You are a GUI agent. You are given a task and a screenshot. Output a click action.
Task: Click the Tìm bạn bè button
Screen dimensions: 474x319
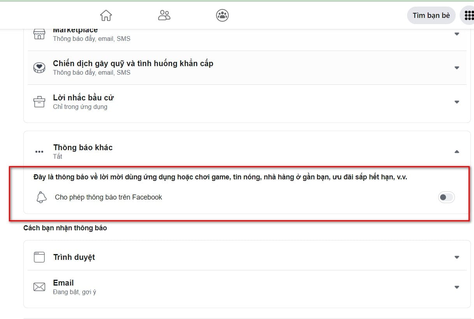(431, 15)
